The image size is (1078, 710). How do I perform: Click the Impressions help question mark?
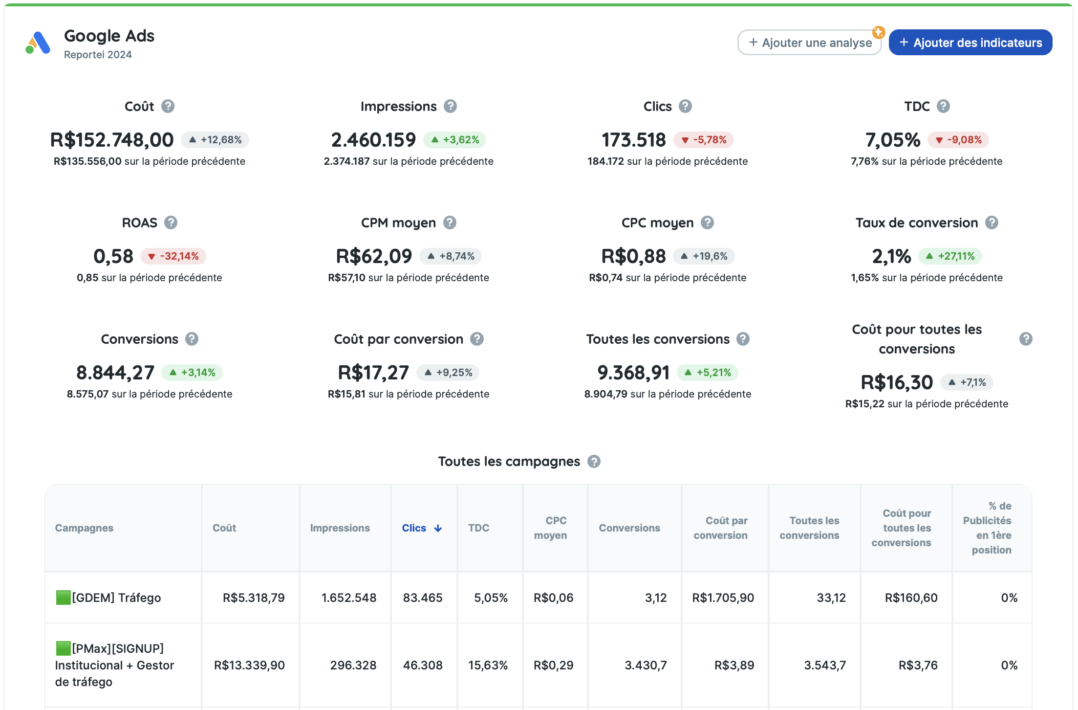point(450,106)
